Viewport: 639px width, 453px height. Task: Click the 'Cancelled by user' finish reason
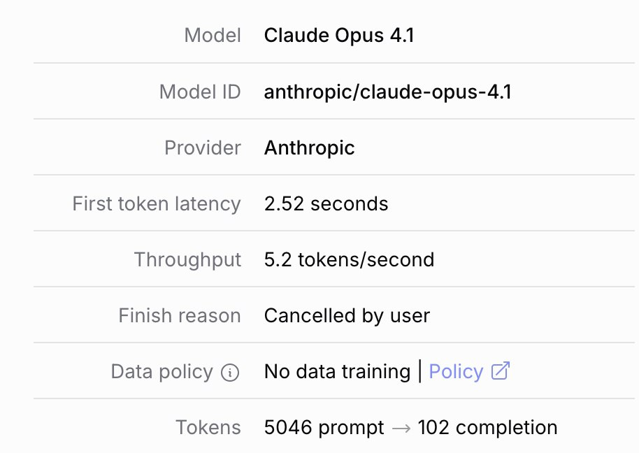[x=347, y=315]
